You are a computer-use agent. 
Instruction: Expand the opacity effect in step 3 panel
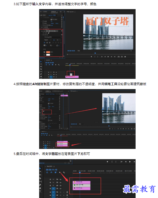coord(40,27)
